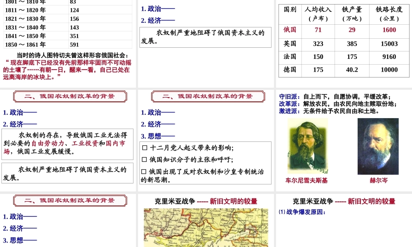412x247 pixels.
Task: Click the 1850～1861年 row label
Action: [26, 44]
